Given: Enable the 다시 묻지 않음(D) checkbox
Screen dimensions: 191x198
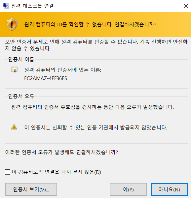Looking at the screenshot, I should tap(8, 172).
